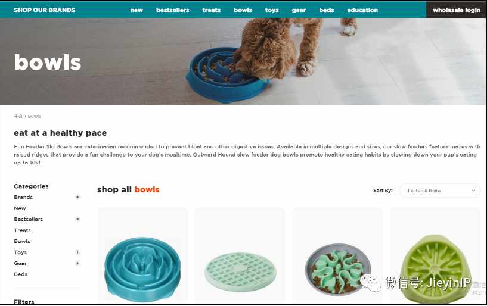
Task: Click the wholesale login button
Action: click(x=456, y=10)
